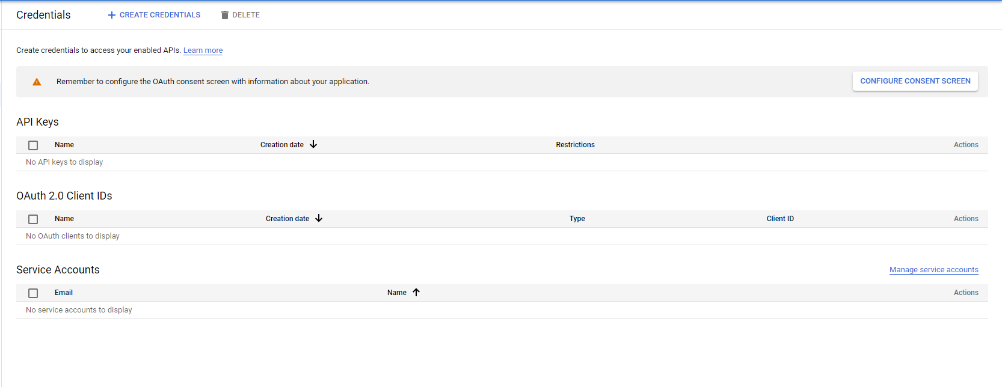The image size is (1002, 387).
Task: Click the Delete text label
Action: click(246, 15)
